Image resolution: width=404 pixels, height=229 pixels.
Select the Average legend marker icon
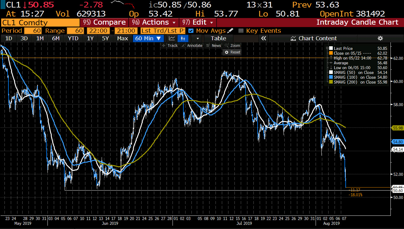[x=331, y=63]
